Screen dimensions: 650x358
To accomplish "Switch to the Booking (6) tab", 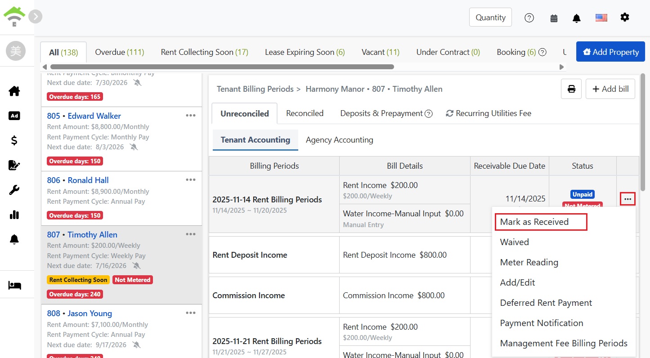I will [516, 52].
